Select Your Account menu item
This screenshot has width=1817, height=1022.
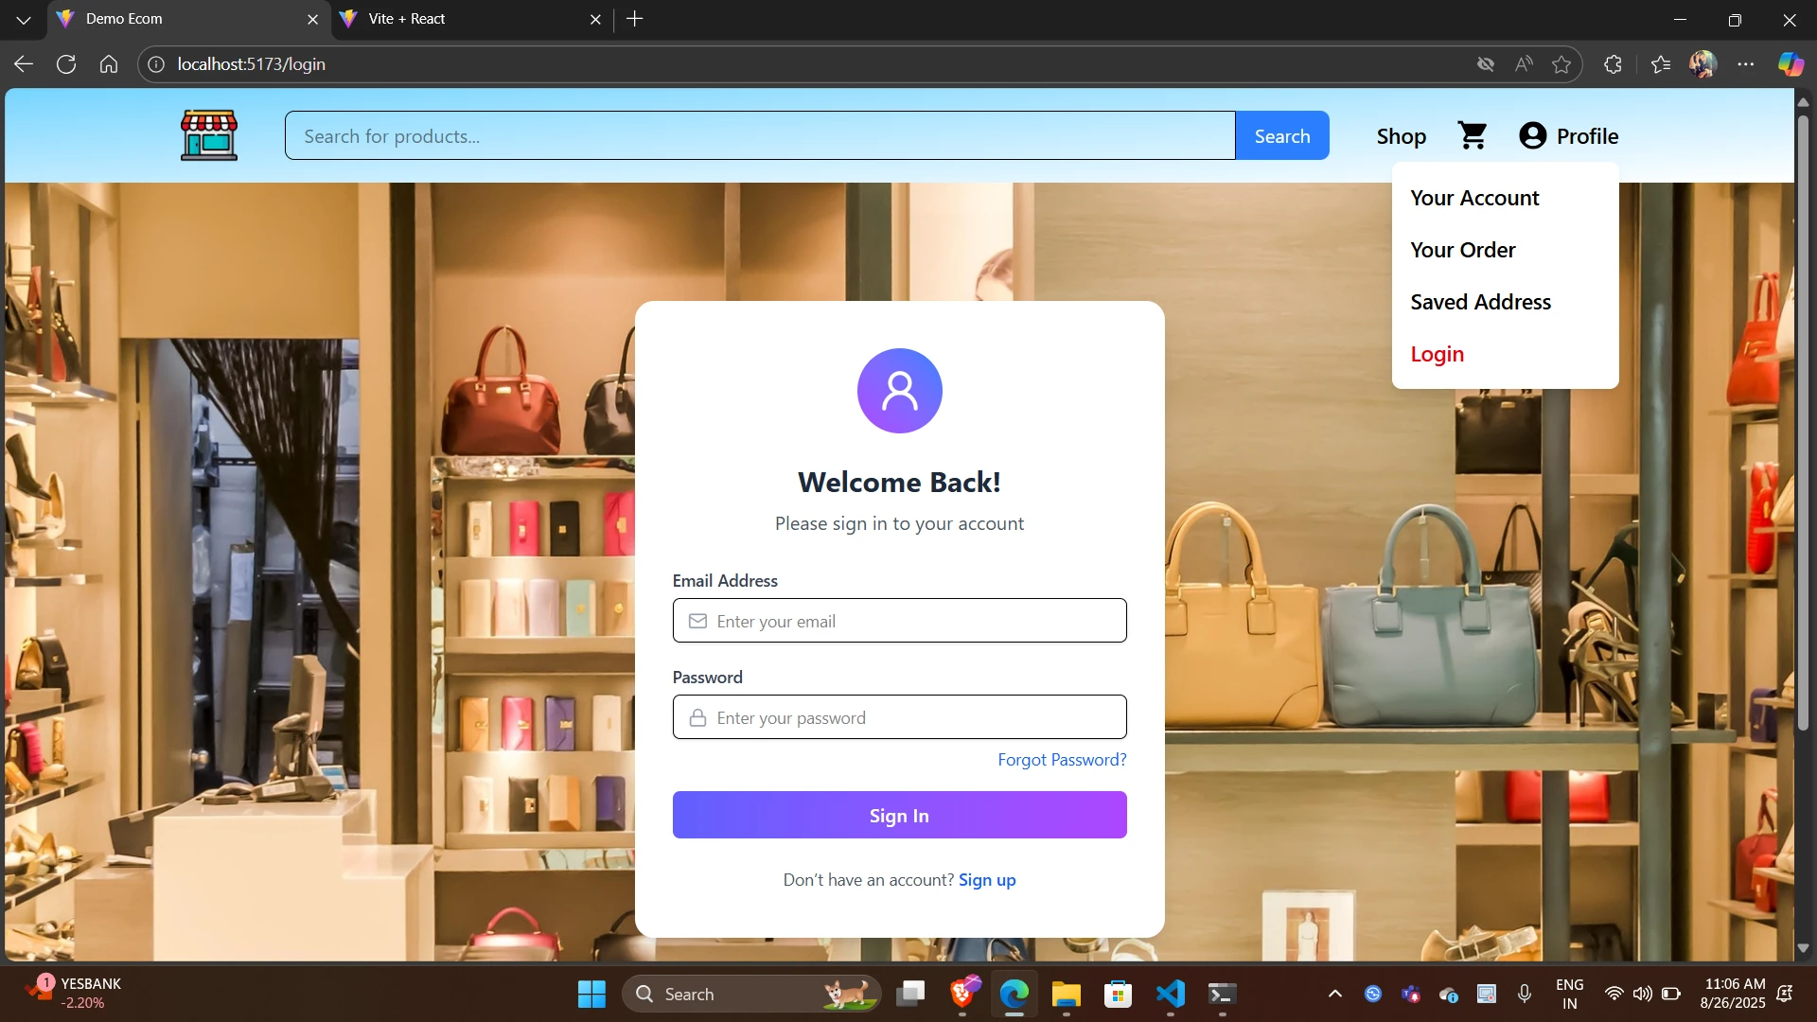1474,198
